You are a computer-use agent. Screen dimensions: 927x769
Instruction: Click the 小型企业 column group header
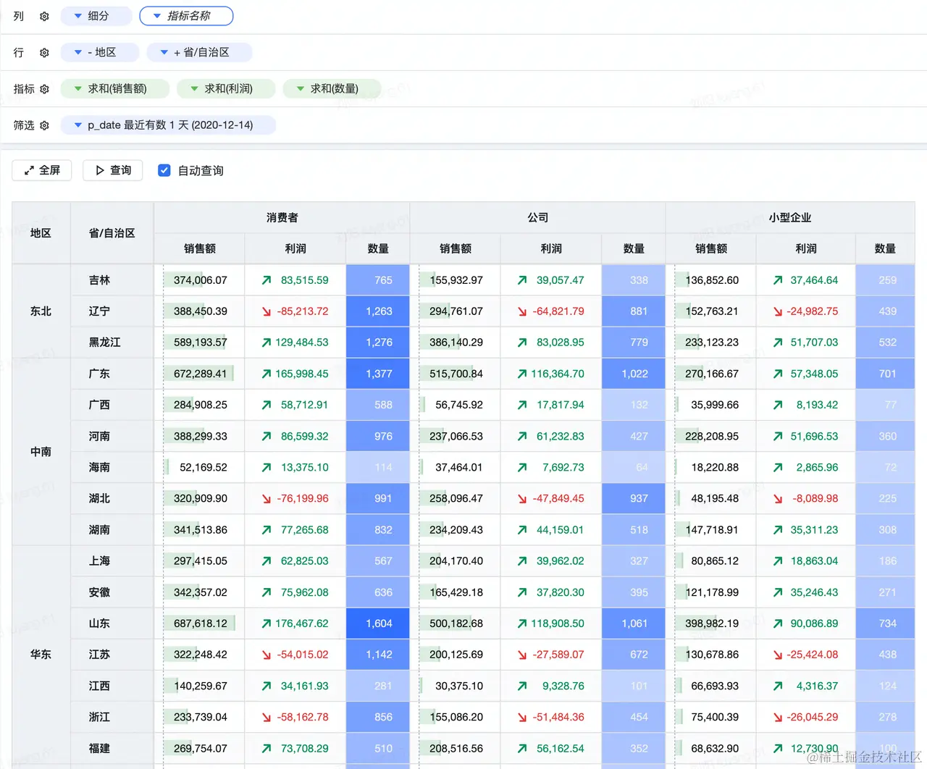(790, 217)
